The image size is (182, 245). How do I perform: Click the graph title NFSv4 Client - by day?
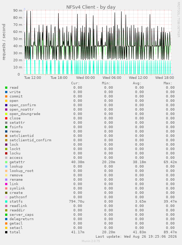point(91,7)
